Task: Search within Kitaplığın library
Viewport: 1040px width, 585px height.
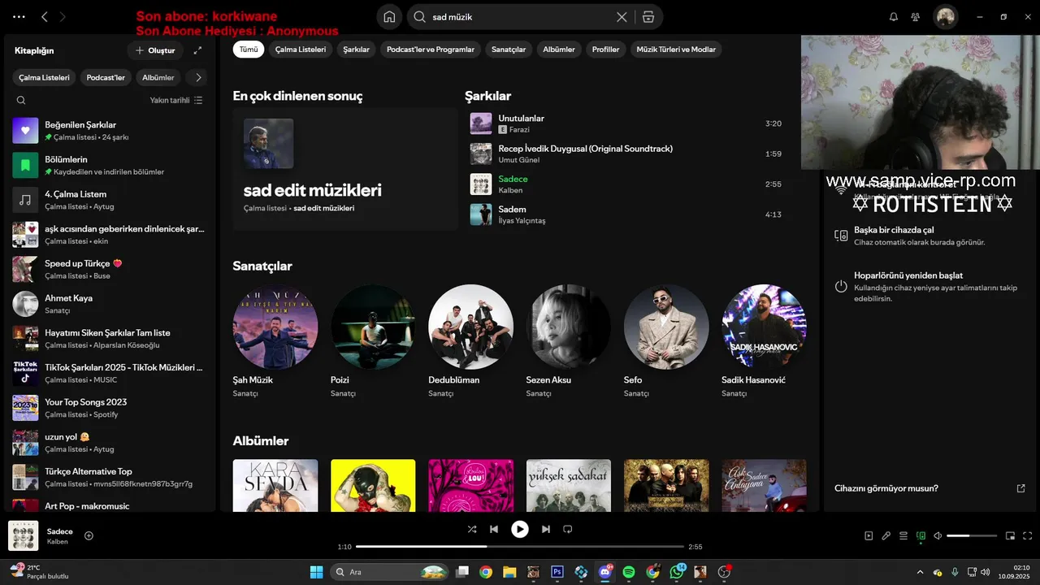Action: (x=21, y=101)
